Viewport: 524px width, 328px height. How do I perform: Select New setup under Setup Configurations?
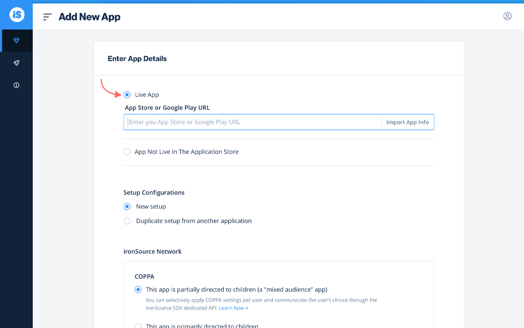point(126,206)
